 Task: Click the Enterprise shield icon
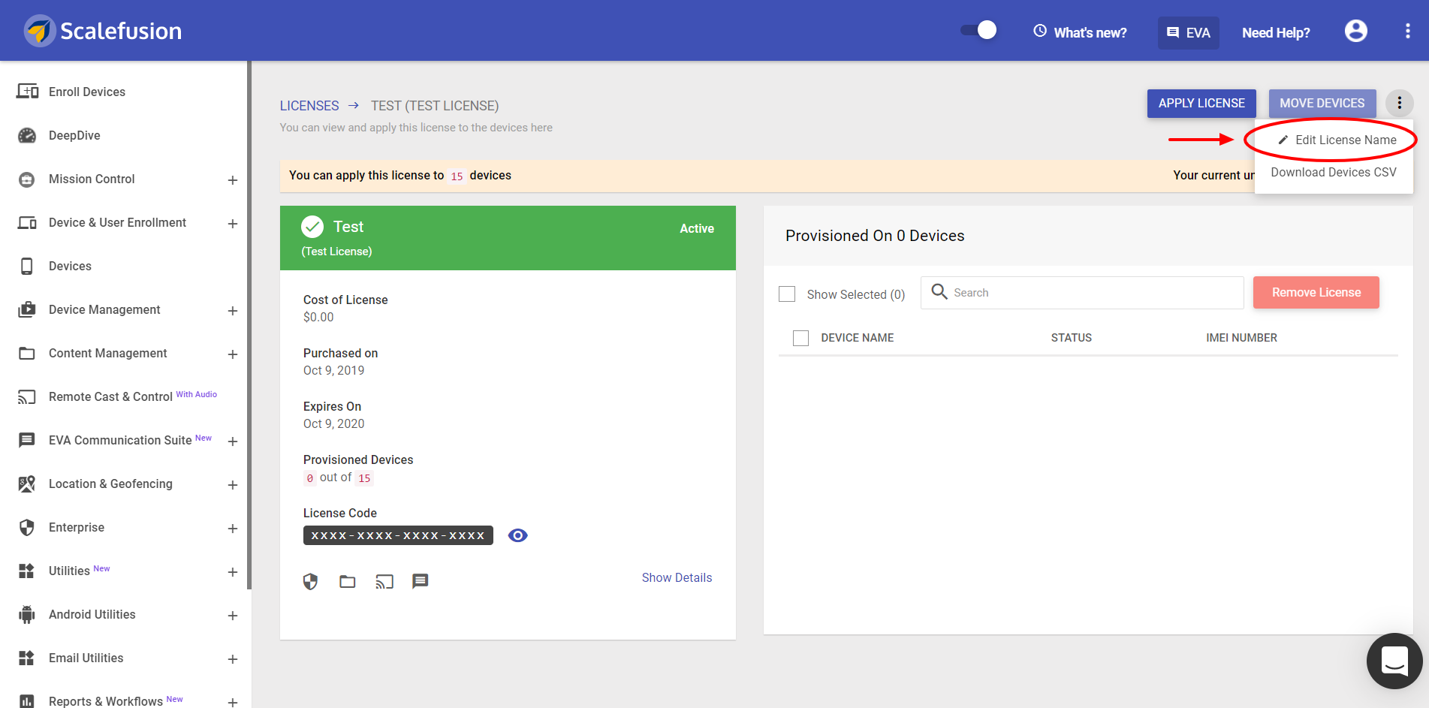(27, 528)
